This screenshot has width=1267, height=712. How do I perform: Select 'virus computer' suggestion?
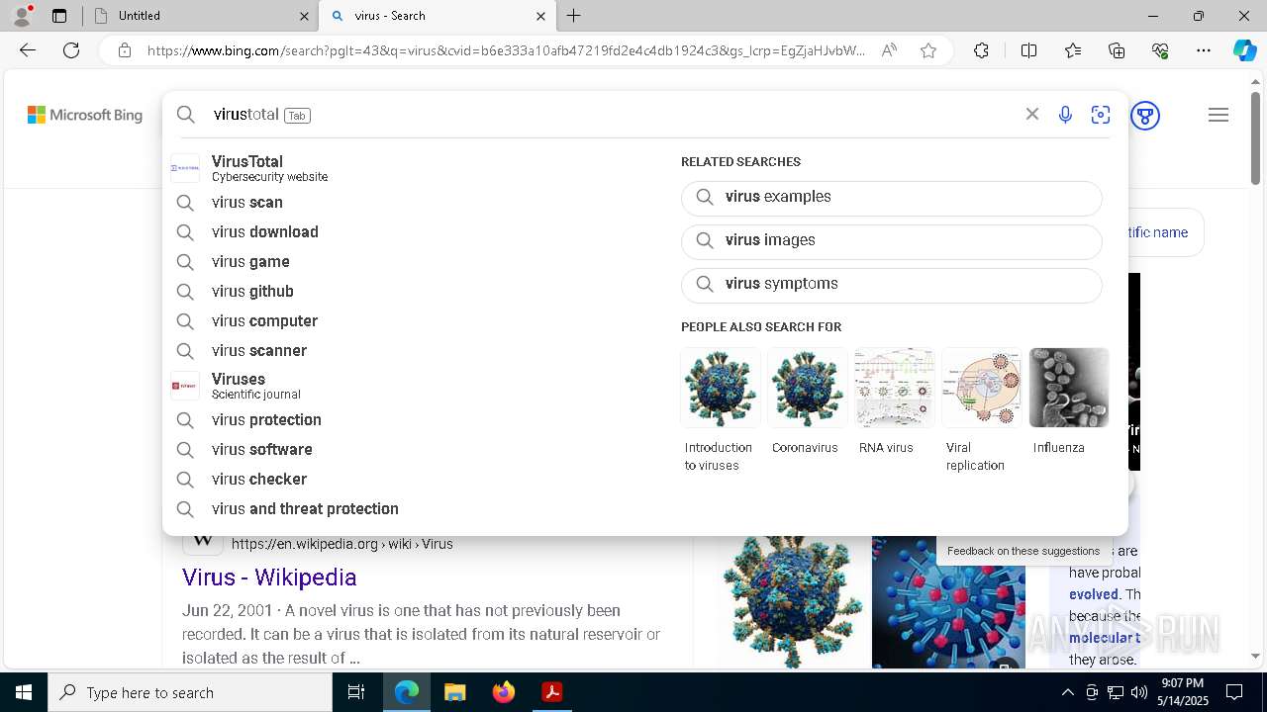pos(410,320)
